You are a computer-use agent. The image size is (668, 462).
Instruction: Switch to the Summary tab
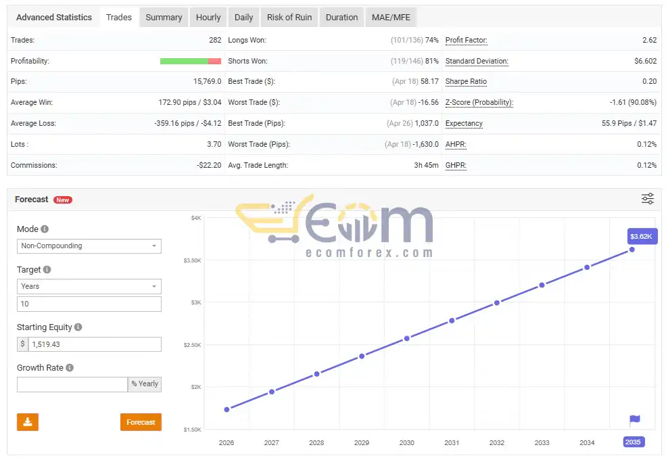(164, 18)
